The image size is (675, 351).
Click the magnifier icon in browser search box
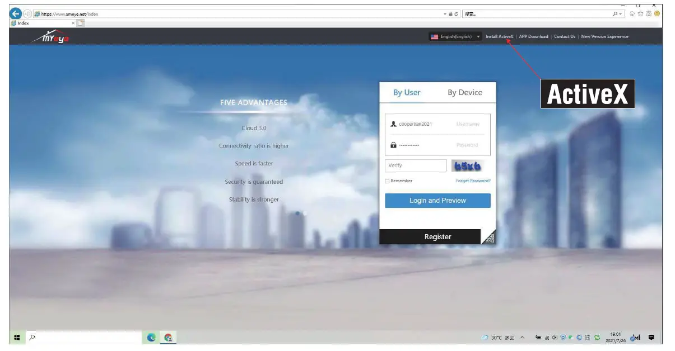[x=615, y=14]
